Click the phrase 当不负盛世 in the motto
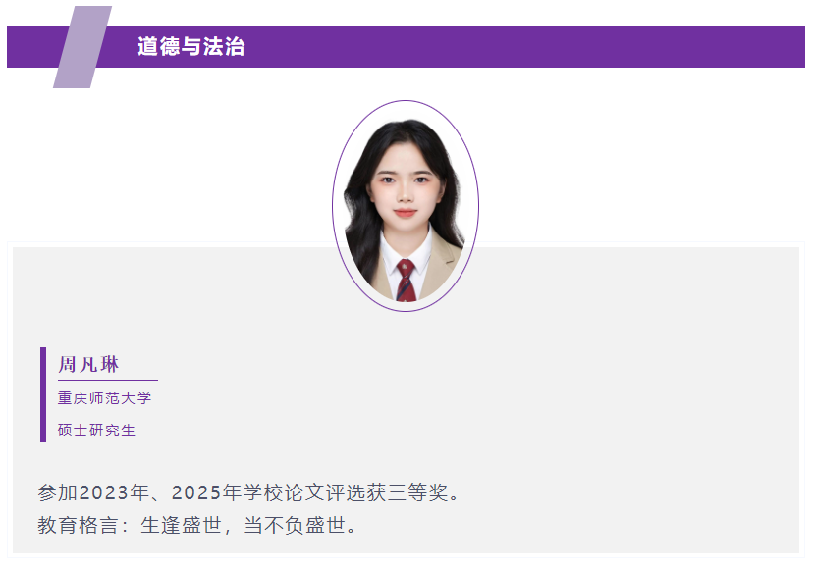The width and height of the screenshot is (814, 566). click(x=295, y=525)
